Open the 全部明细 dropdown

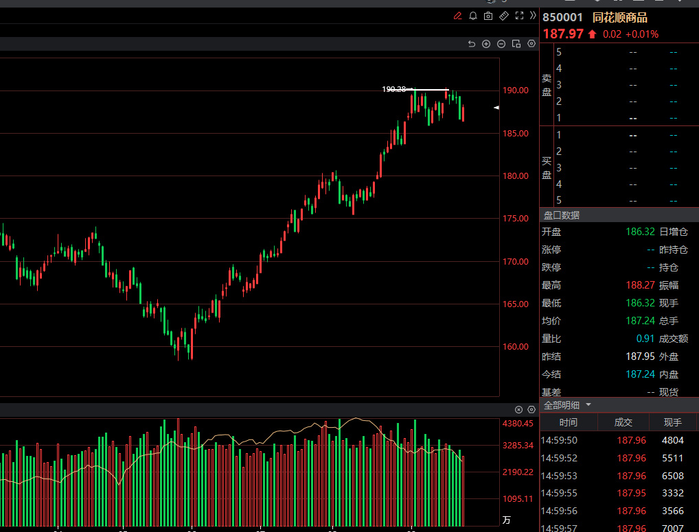coord(568,405)
